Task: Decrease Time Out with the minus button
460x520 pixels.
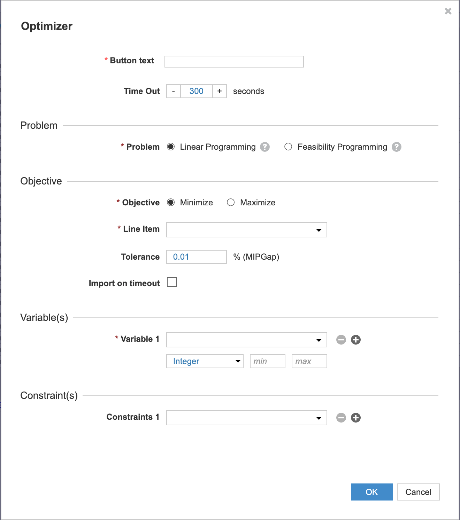Action: [174, 91]
